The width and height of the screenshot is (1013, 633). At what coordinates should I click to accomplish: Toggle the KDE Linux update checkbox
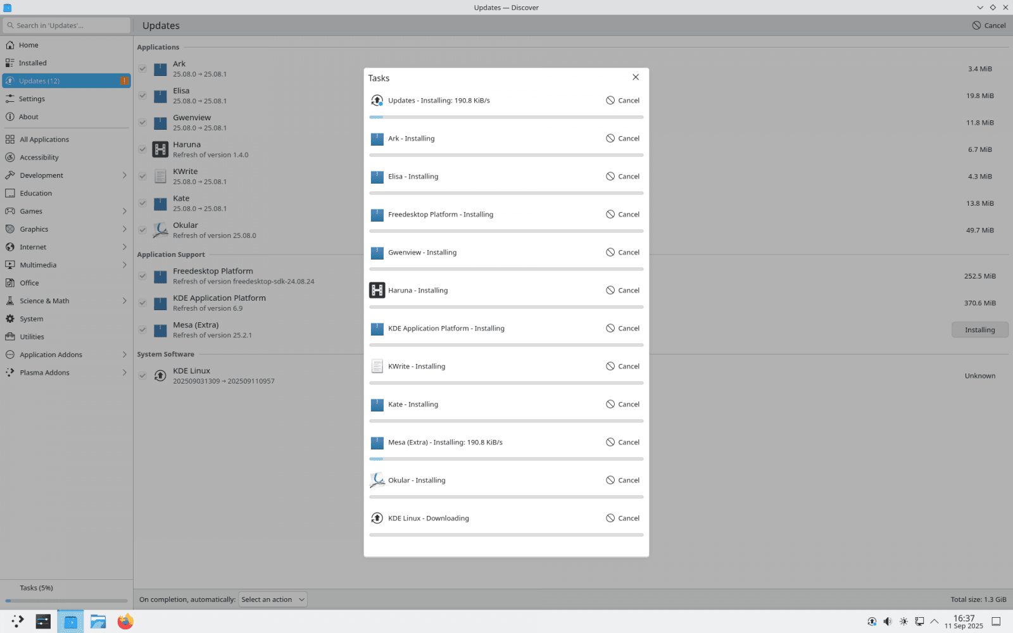coord(142,376)
